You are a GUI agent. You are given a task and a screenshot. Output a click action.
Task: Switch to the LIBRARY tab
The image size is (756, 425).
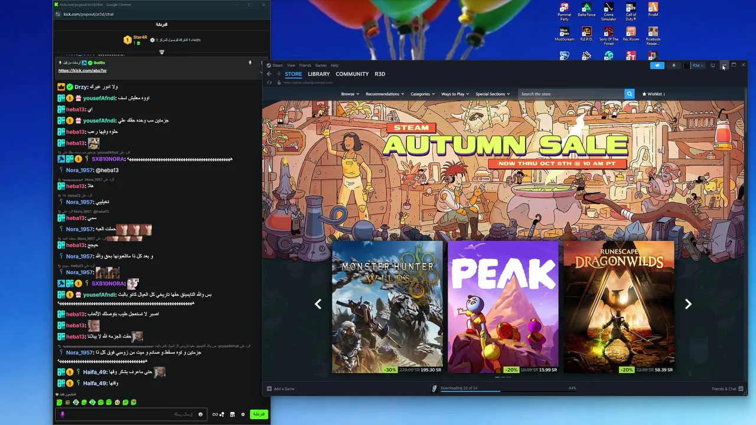(318, 74)
